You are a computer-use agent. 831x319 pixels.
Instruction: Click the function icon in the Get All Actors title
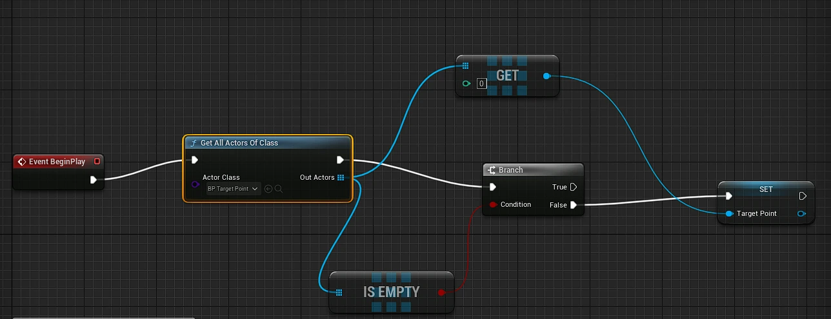coord(194,143)
